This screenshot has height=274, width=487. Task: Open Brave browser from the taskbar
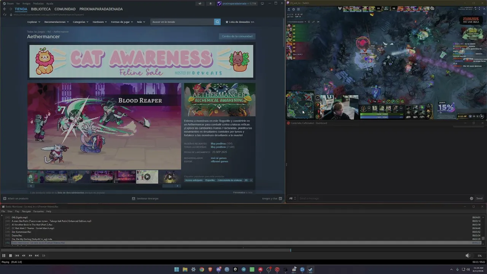click(210, 269)
